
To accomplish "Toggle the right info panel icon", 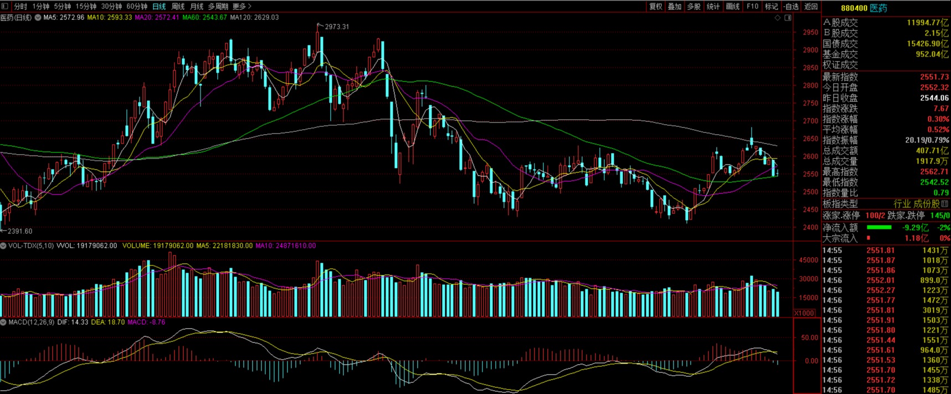I will (x=788, y=18).
